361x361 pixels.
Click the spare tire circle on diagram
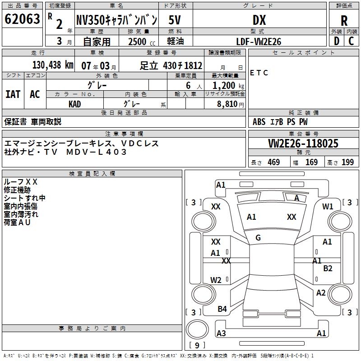pyautogui.click(x=197, y=329)
